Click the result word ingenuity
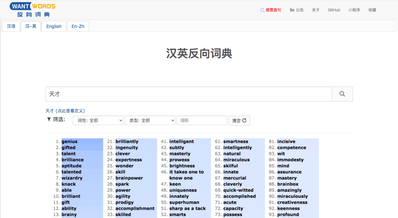This screenshot has height=218, width=398. pyautogui.click(x=127, y=147)
